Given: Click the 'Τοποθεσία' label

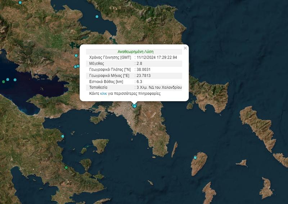Looking at the screenshot, I should [98, 87].
